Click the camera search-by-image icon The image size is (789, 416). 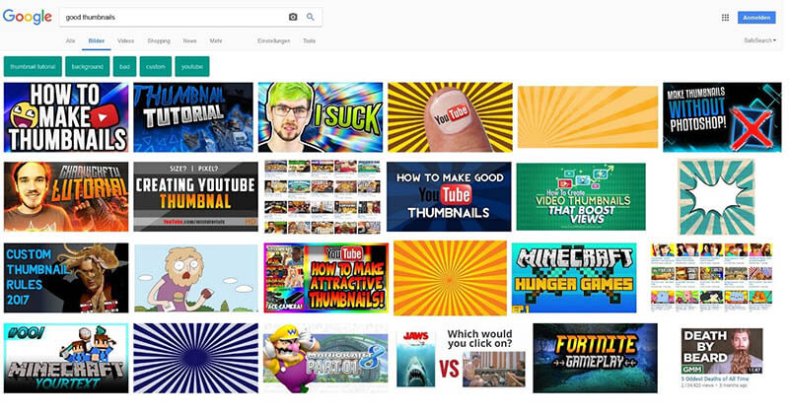(293, 17)
